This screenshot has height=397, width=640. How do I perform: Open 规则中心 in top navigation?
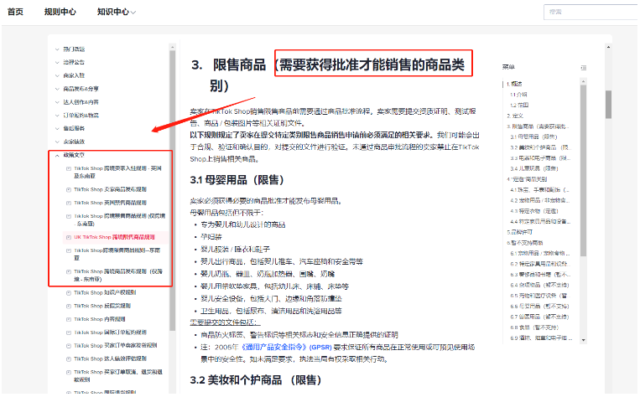coord(60,12)
